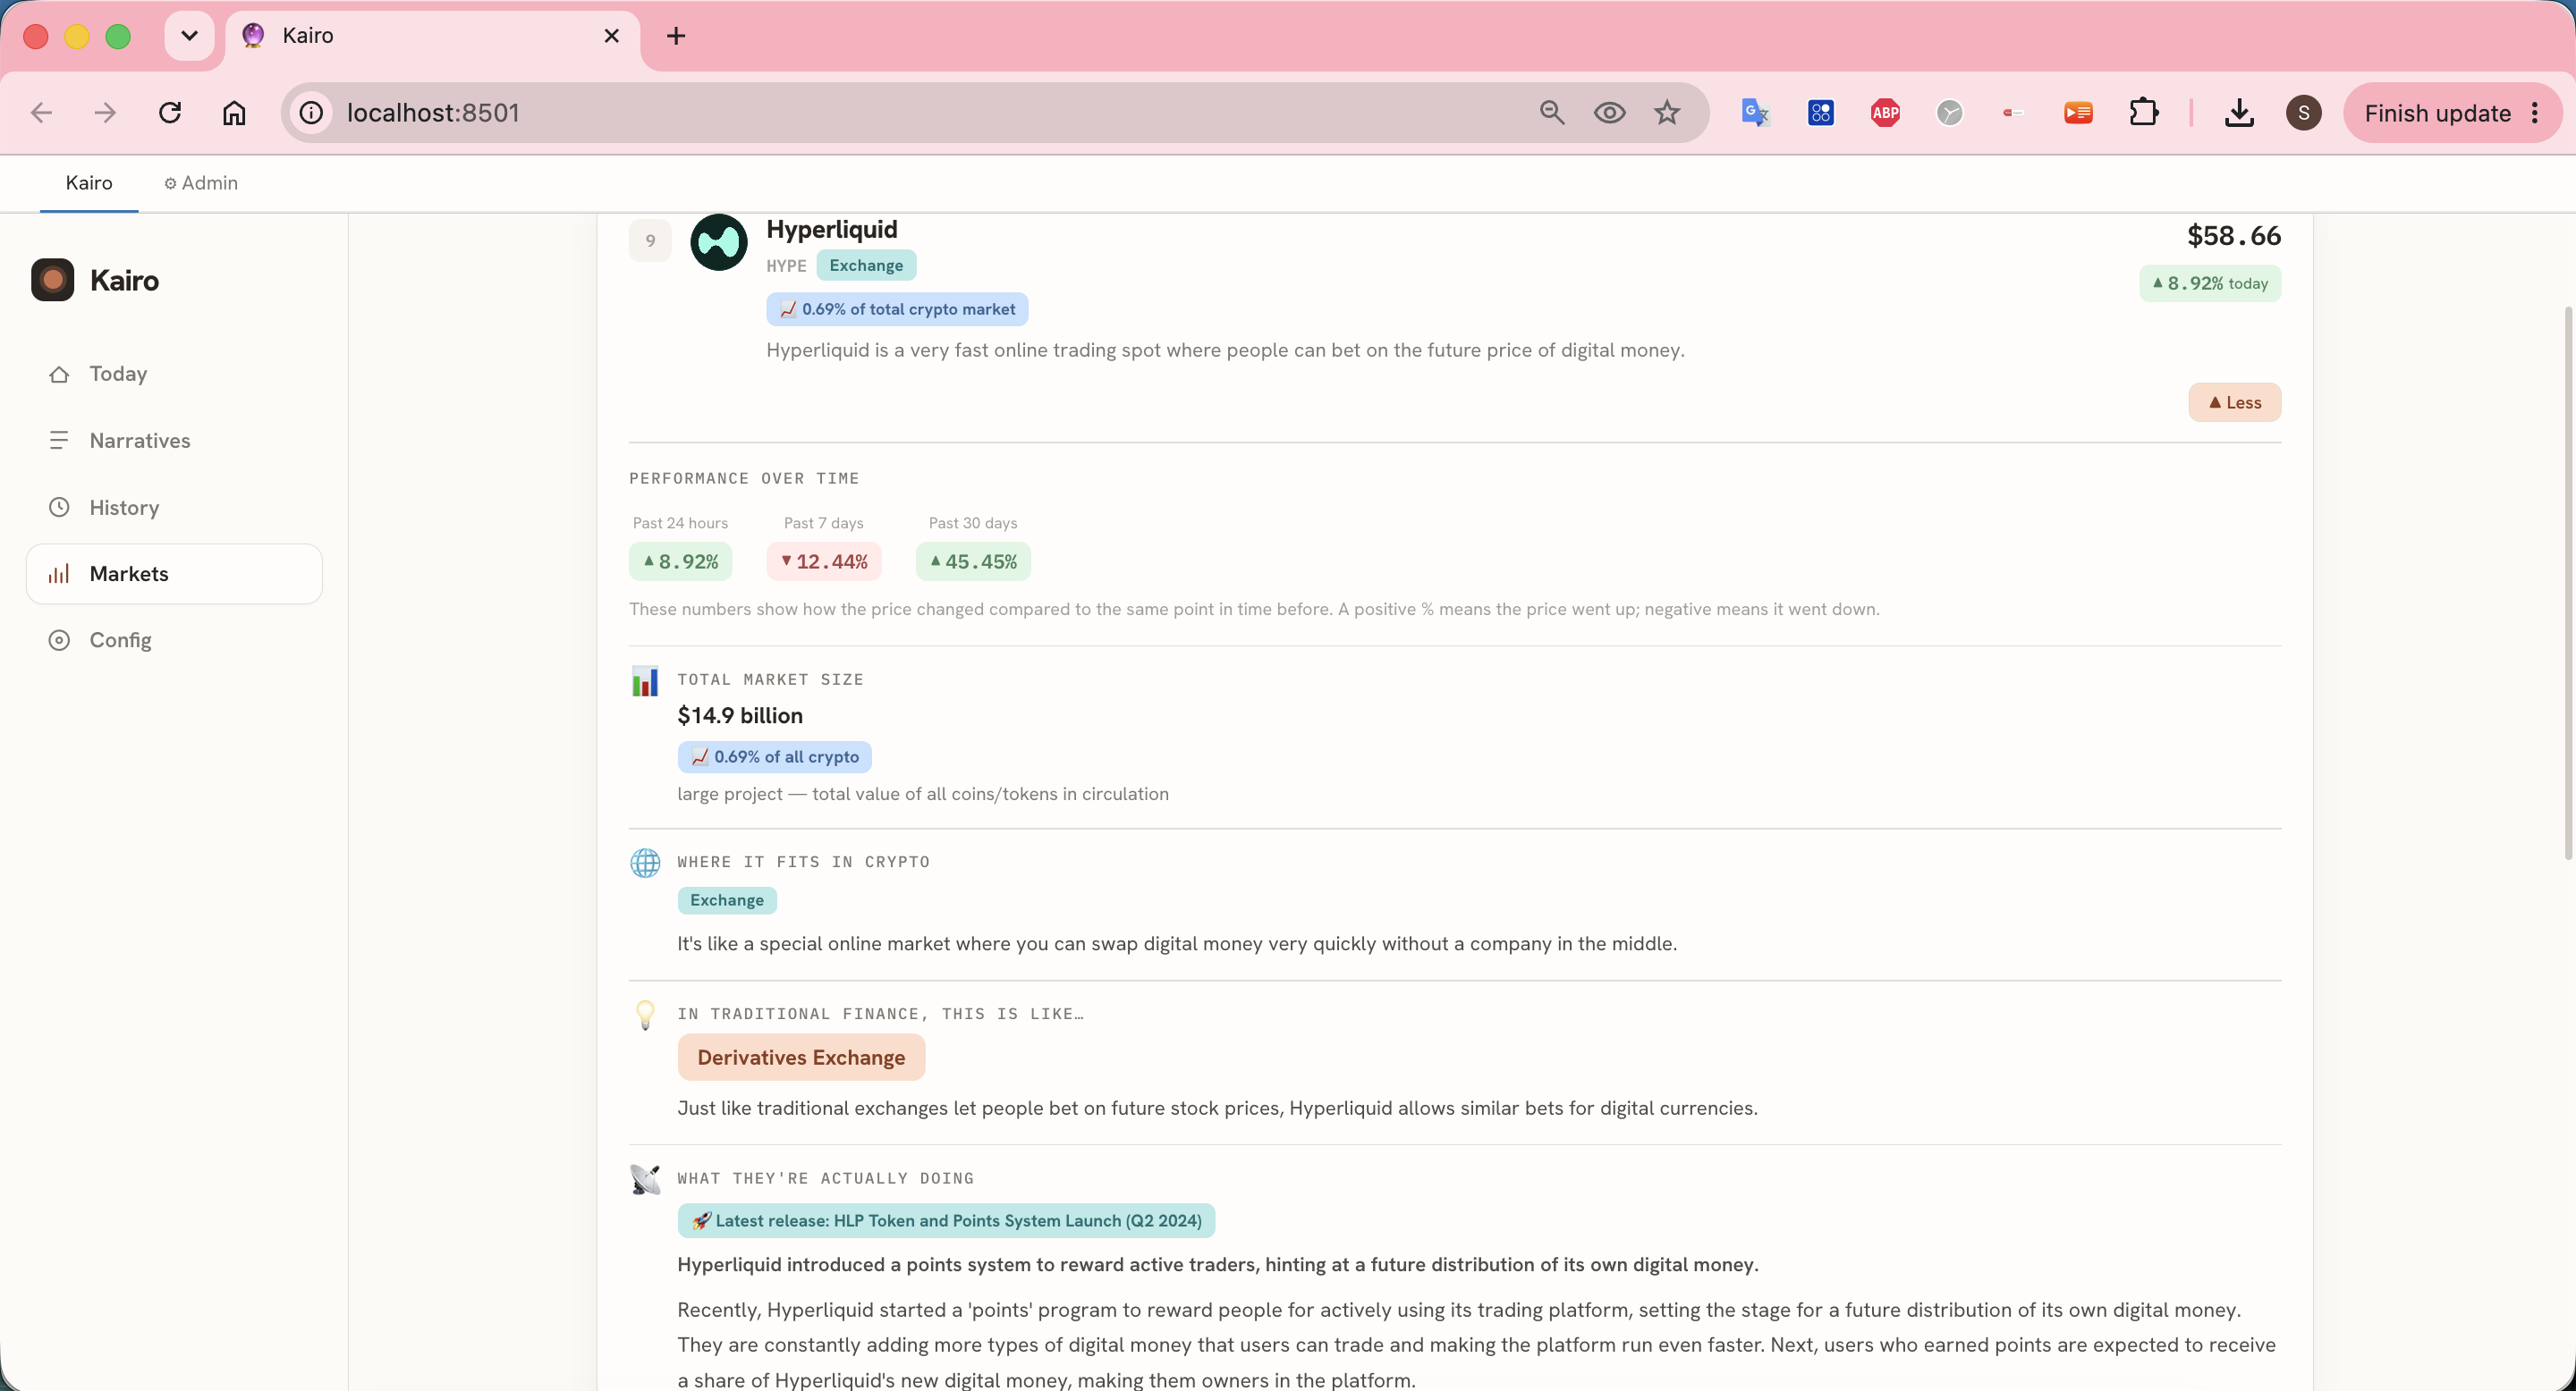Collapse Hyperliquid details with Less button
This screenshot has height=1391, width=2576.
coord(2234,402)
